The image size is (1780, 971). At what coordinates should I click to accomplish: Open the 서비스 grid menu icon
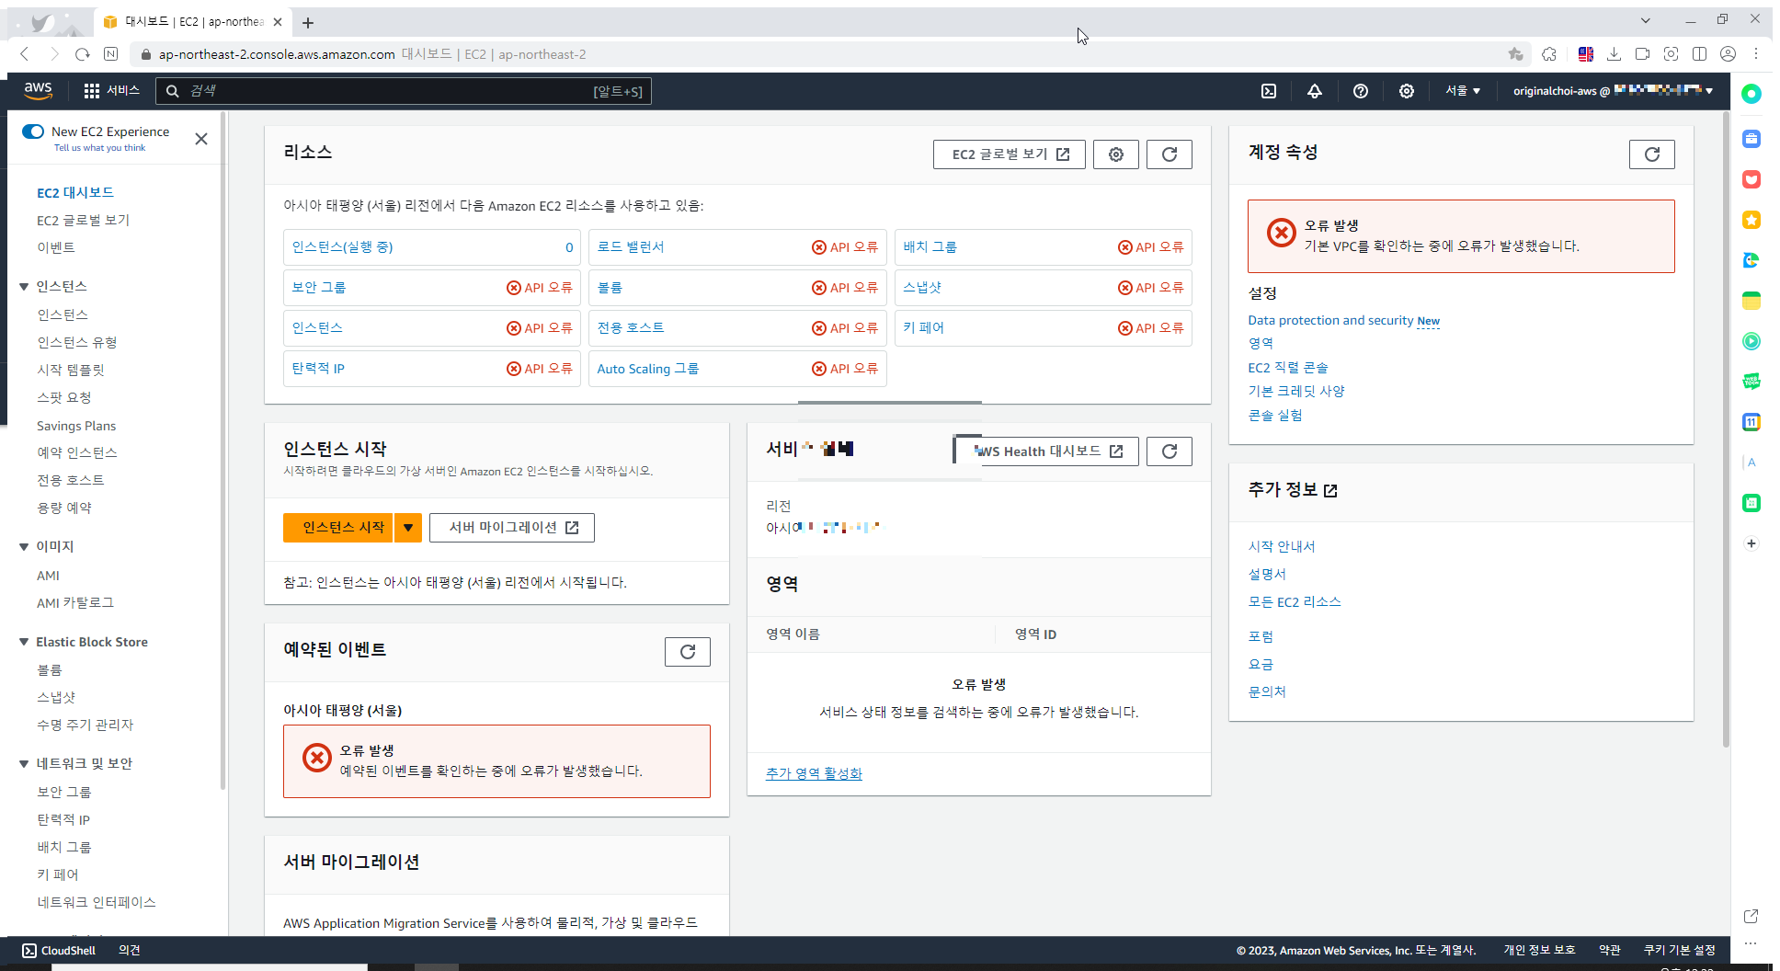coord(91,91)
